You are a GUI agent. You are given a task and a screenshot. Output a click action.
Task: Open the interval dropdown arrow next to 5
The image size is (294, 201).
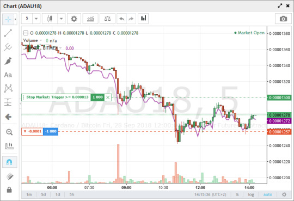[x=36, y=19]
